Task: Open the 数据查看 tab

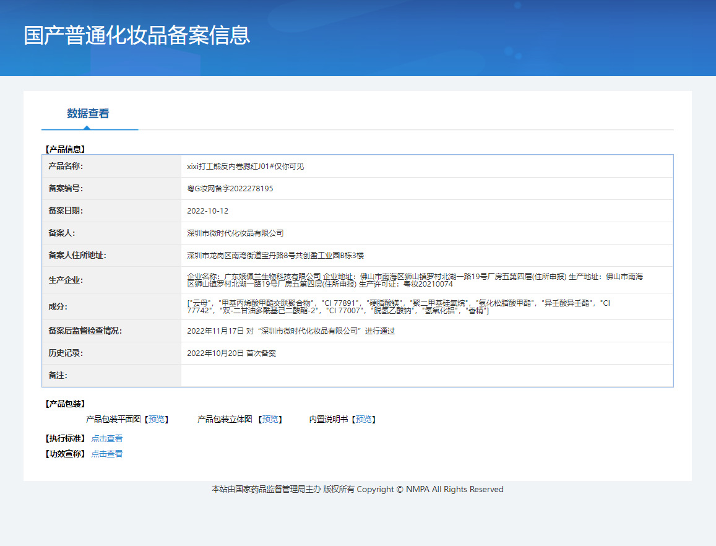Action: click(88, 114)
